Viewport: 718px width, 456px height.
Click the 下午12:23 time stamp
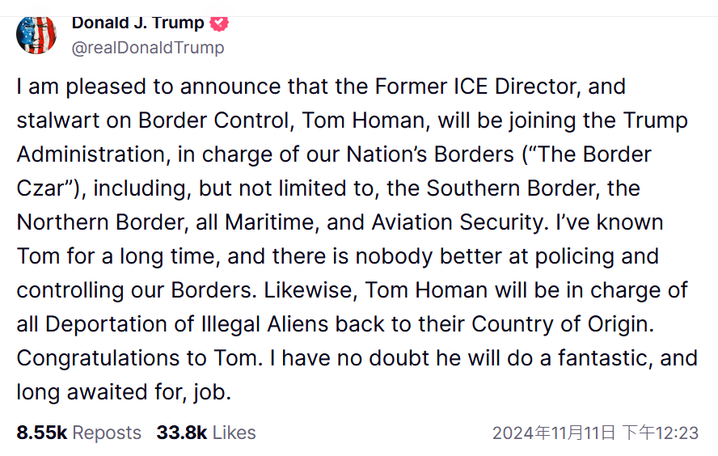[x=661, y=433]
